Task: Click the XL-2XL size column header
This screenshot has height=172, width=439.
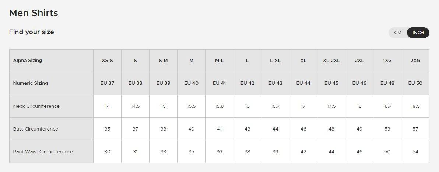Action: 331,61
